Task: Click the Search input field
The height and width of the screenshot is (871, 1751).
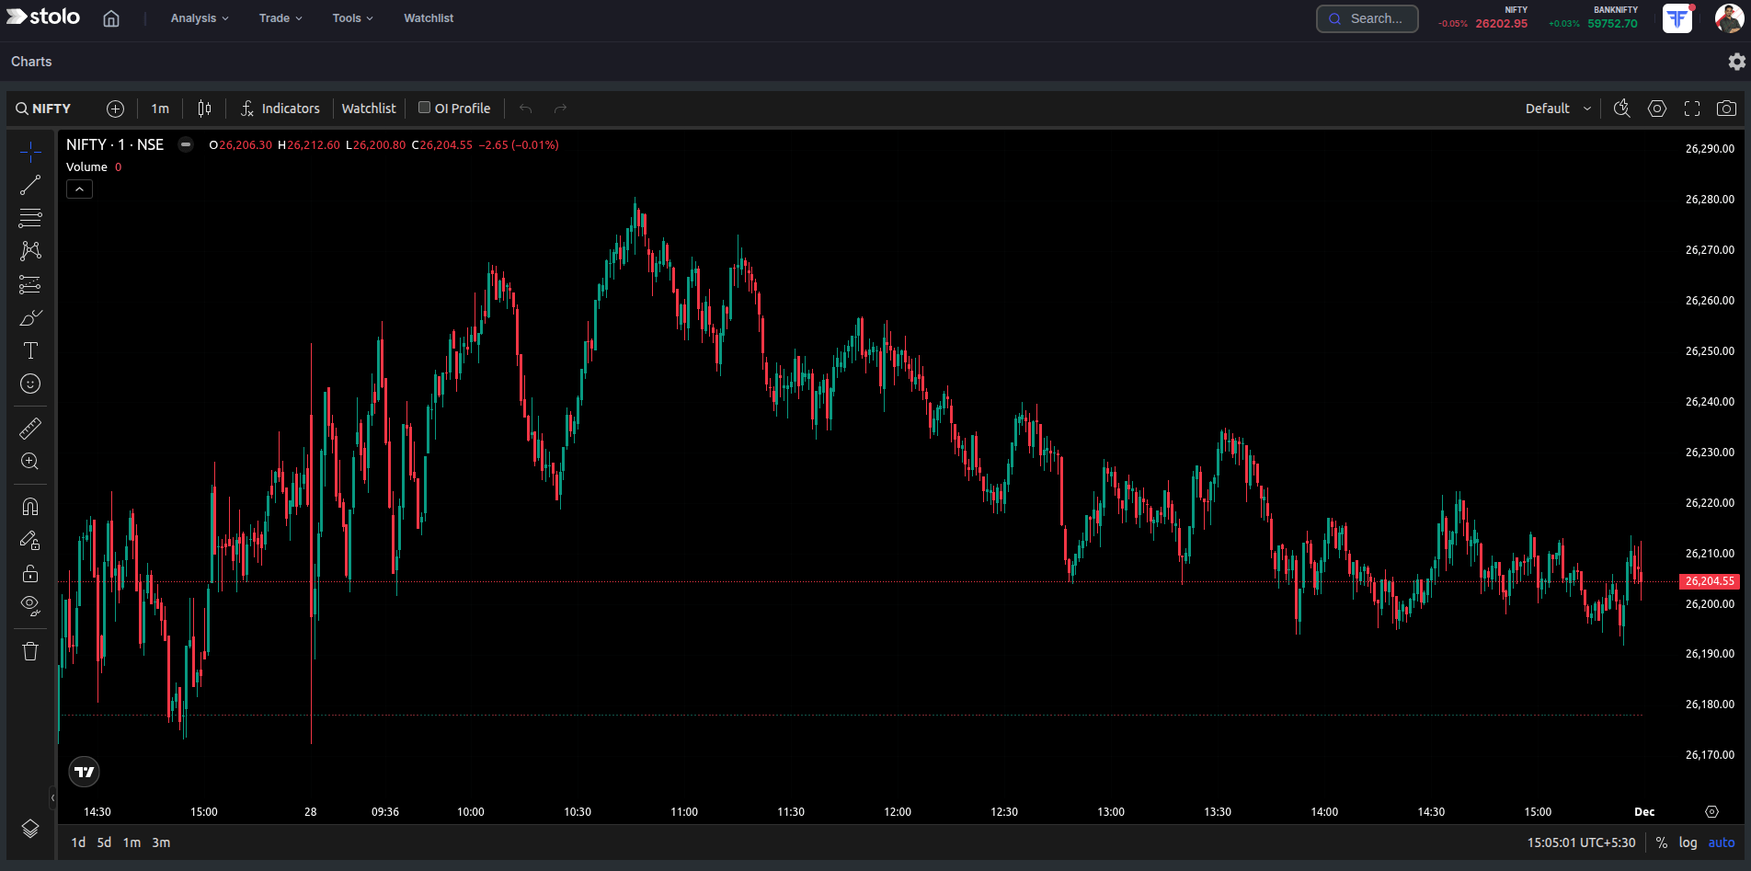Action: [1367, 17]
